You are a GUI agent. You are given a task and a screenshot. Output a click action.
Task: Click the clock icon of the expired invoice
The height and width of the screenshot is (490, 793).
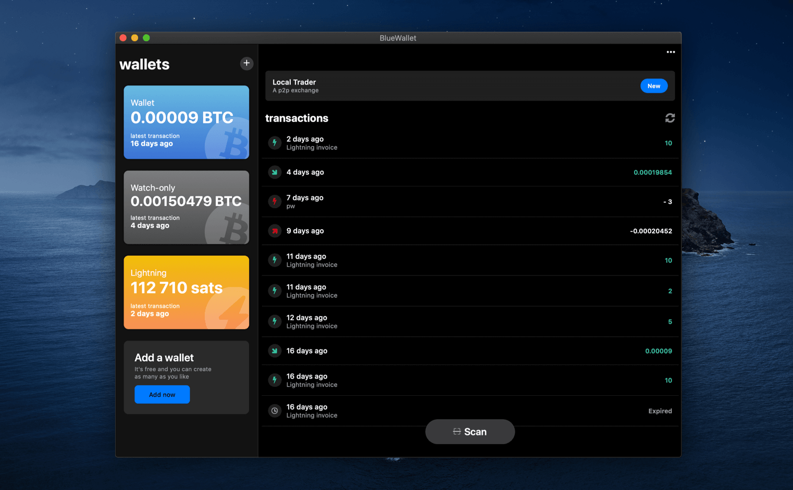click(275, 411)
